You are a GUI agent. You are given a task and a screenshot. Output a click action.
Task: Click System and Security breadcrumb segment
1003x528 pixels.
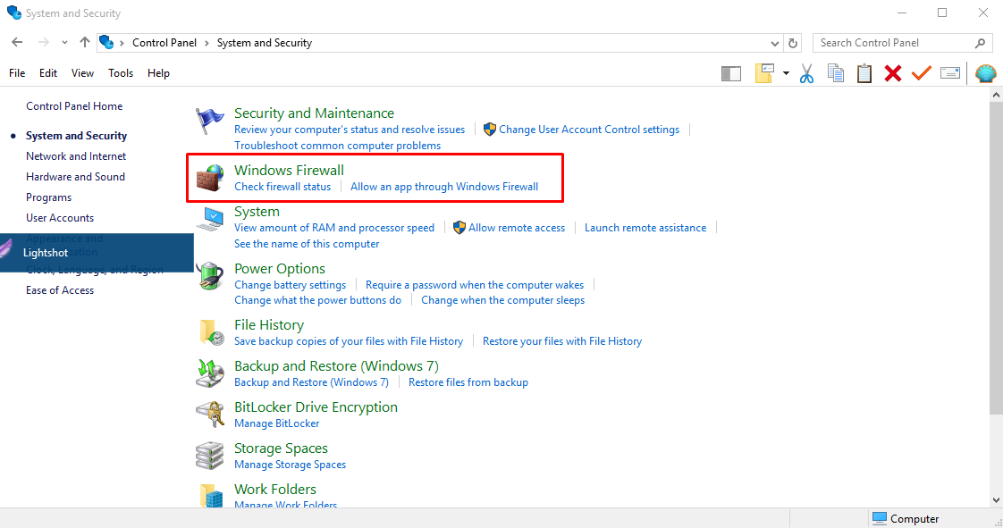pos(265,43)
